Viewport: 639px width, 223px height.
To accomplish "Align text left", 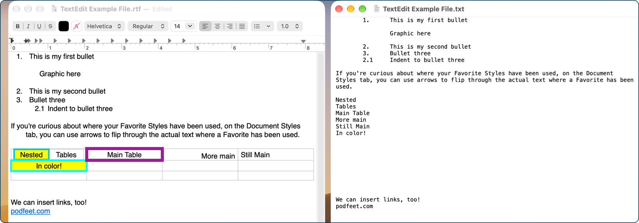I will (205, 26).
